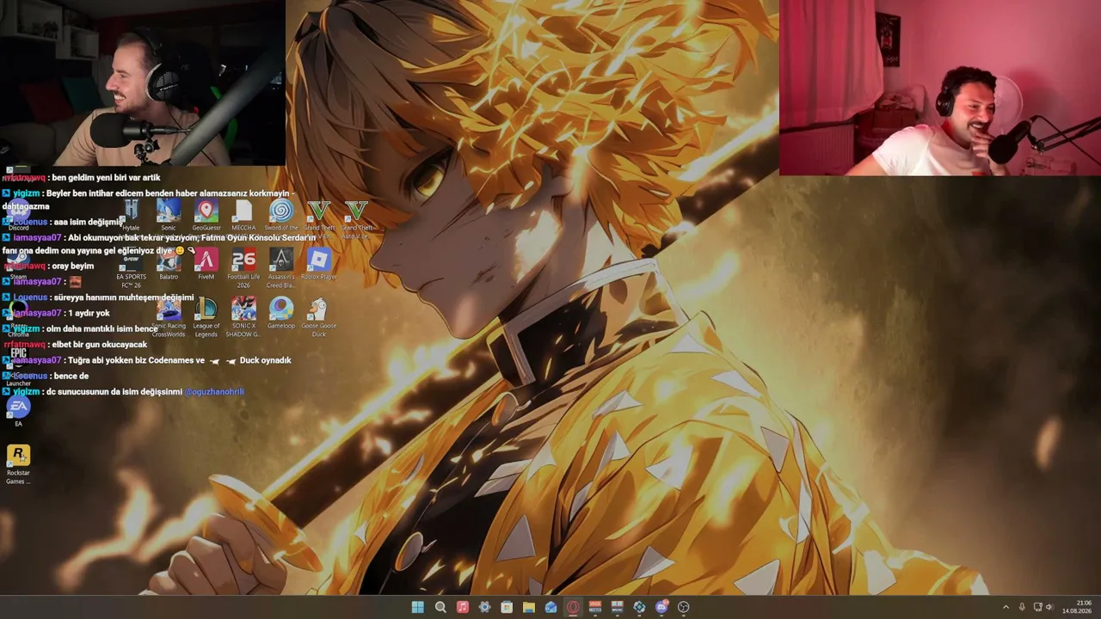Click the dark-room webcam feed above the chat
Viewport: 1101px width, 619px height.
coord(143,83)
